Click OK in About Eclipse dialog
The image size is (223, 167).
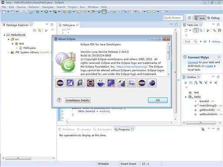click(x=158, y=100)
